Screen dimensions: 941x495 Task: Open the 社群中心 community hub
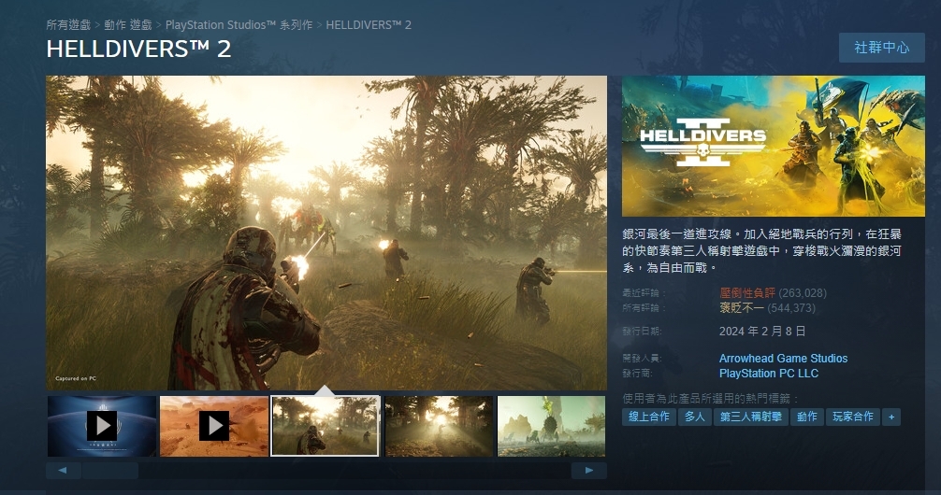(881, 48)
